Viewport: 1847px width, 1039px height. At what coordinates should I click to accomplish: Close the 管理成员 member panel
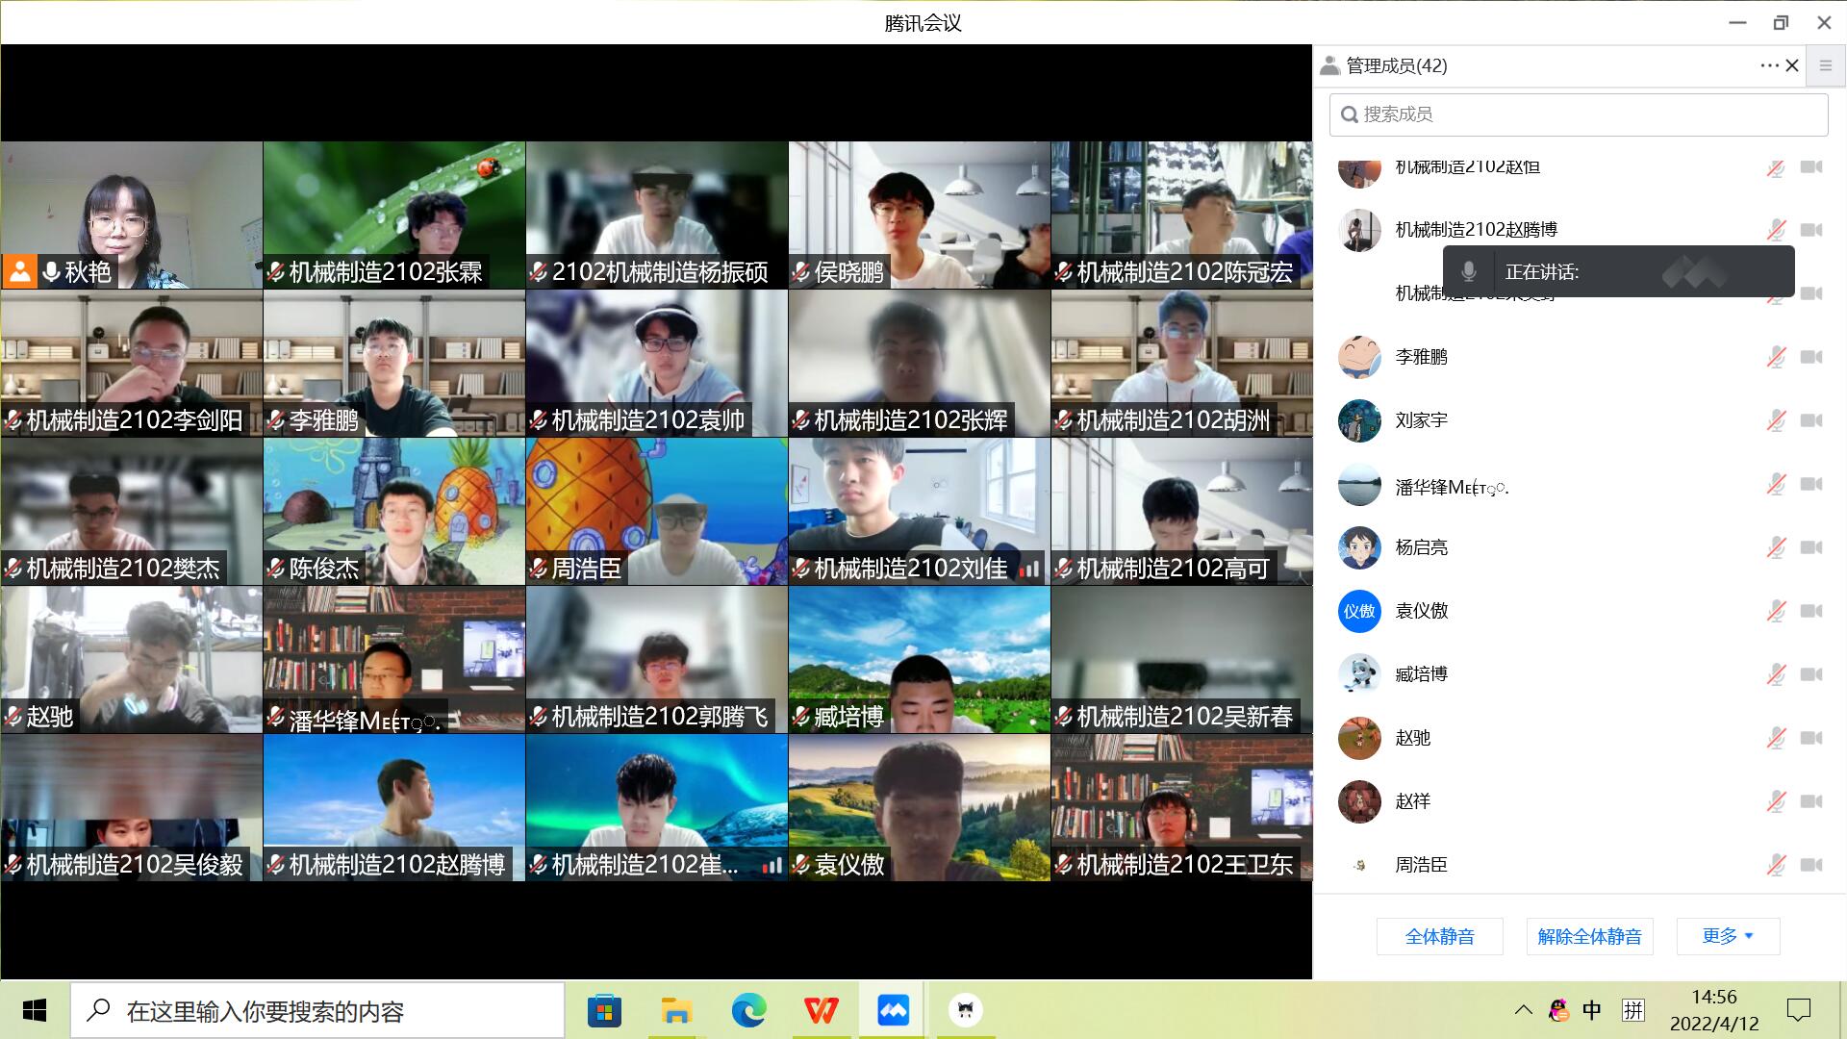(1792, 65)
